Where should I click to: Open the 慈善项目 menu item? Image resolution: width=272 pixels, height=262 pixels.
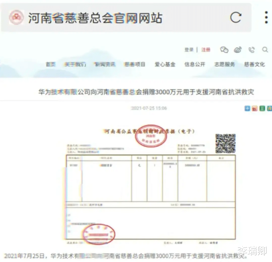point(135,65)
